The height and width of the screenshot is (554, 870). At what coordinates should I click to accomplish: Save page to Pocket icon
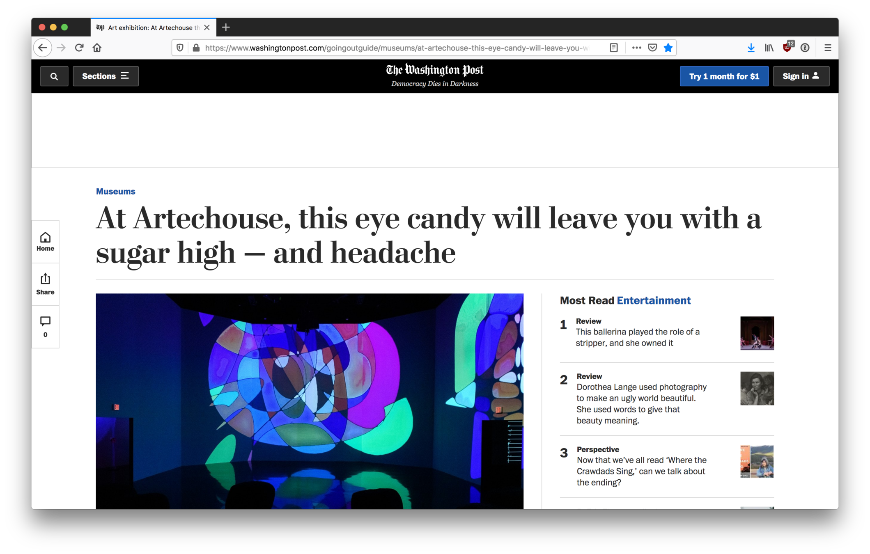click(652, 48)
